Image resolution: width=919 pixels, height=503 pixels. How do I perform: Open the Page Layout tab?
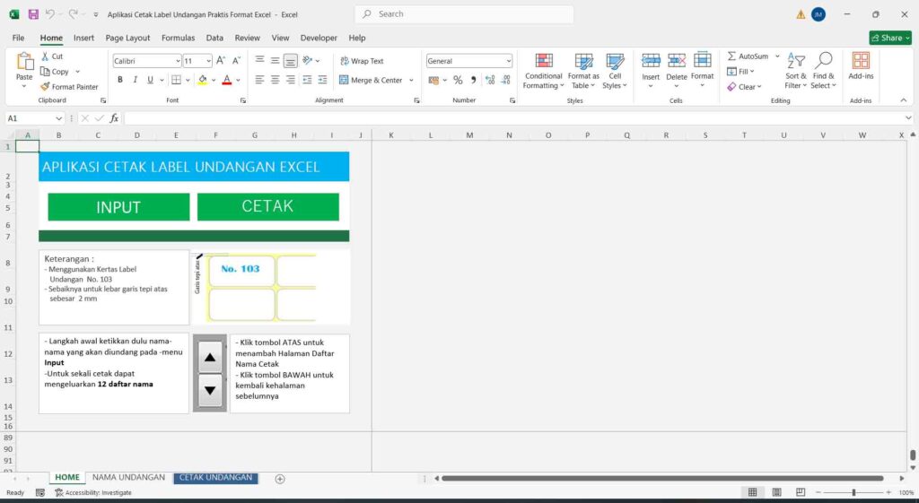click(x=127, y=38)
